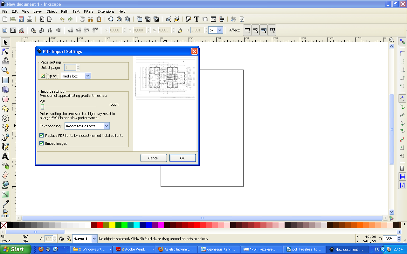Select the Eraser tool
Viewport: 407px width, 254px height.
click(5, 175)
